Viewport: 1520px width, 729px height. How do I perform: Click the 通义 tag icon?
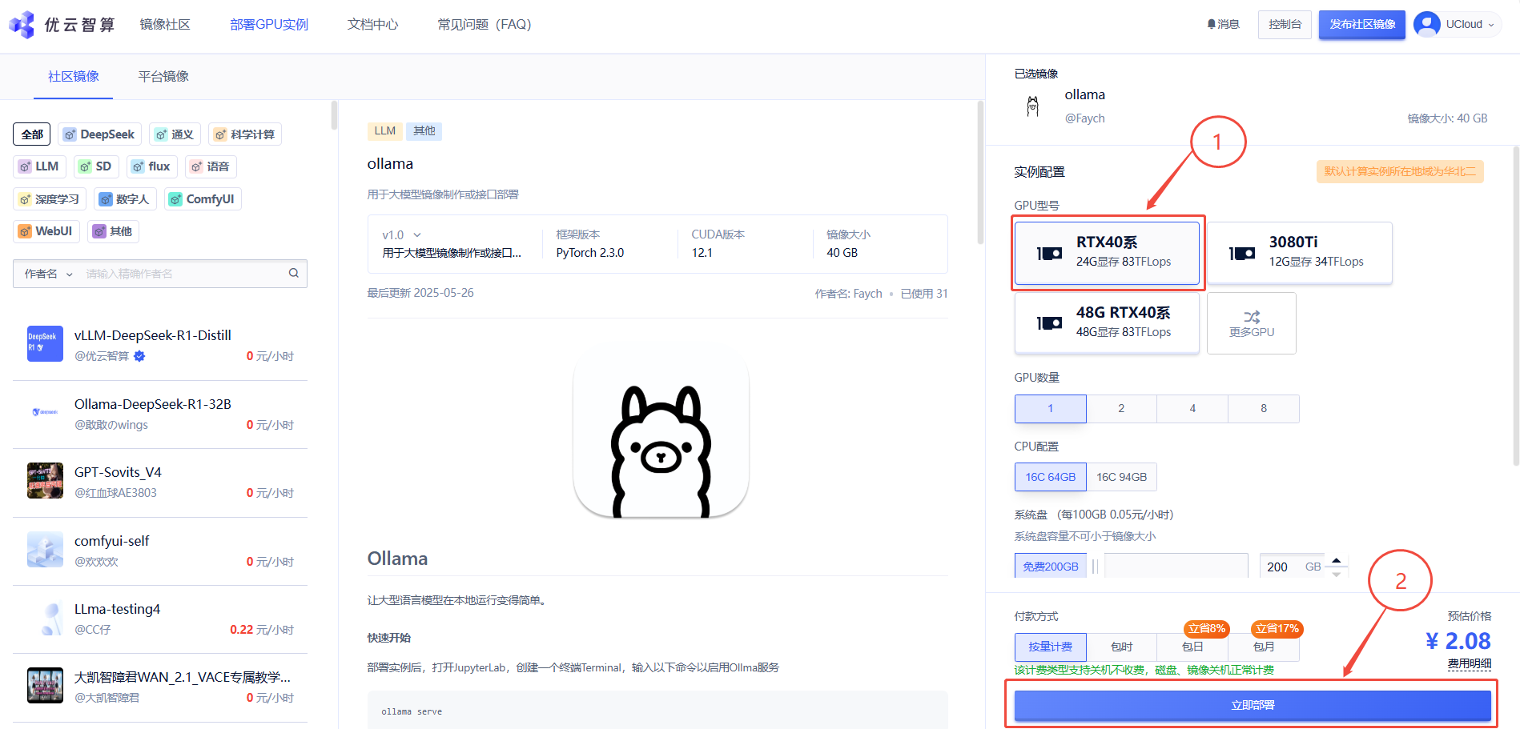162,134
